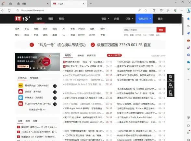Select the 日榜 ranking tab
The image size is (191, 141).
point(20,121)
